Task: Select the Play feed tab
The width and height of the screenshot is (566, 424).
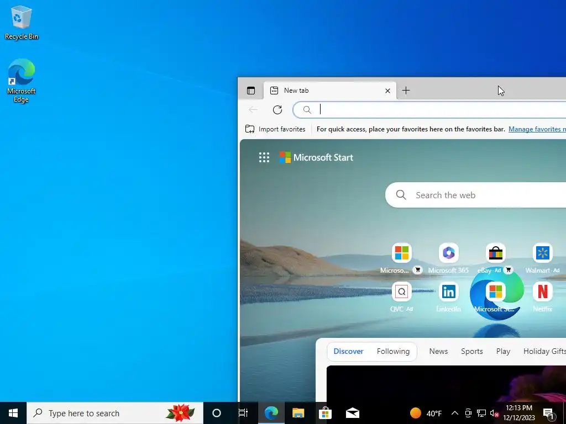Action: 503,351
